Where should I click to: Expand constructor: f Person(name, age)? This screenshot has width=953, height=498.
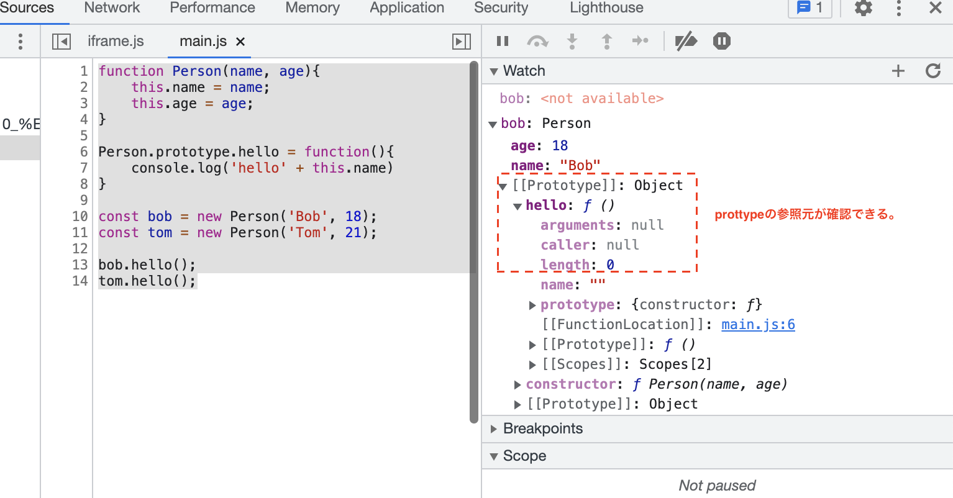pyautogui.click(x=518, y=384)
